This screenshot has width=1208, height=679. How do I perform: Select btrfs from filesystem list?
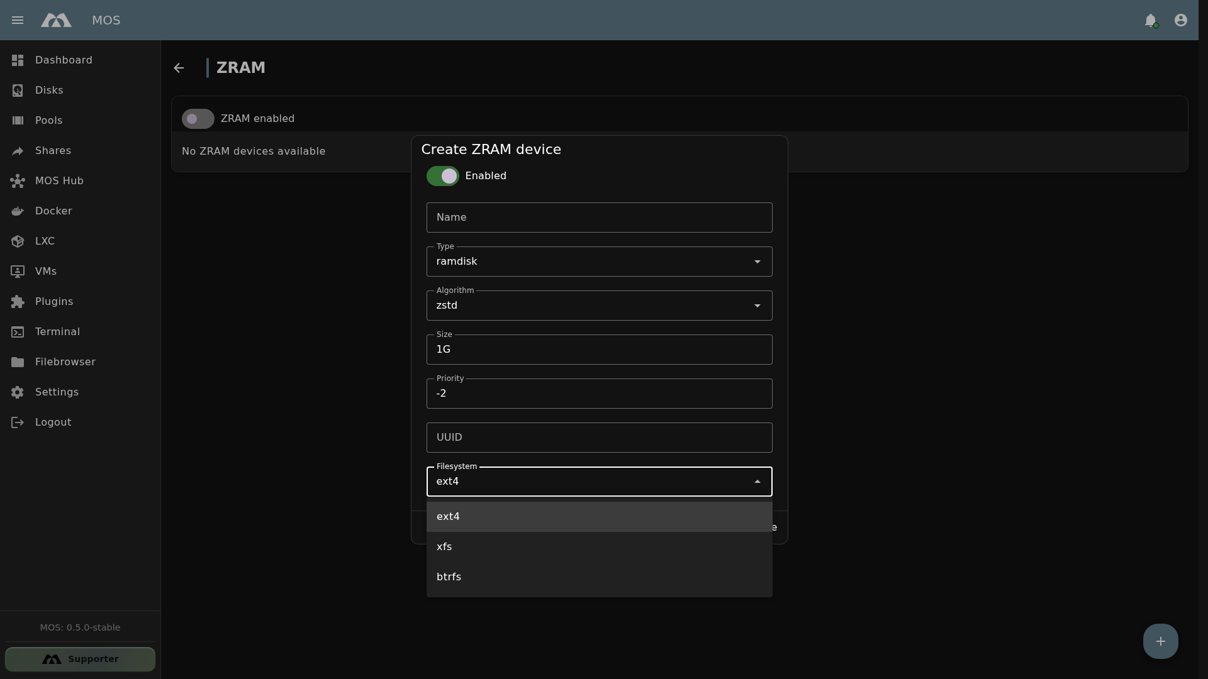(x=599, y=577)
